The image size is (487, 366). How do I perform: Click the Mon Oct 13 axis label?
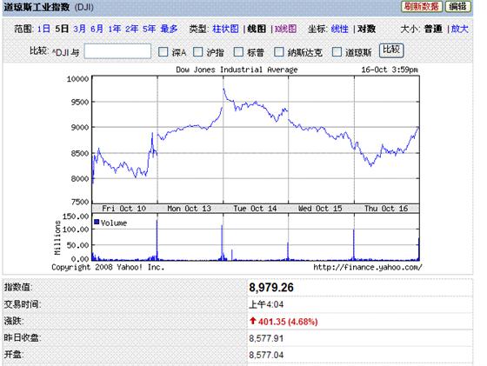tap(190, 209)
